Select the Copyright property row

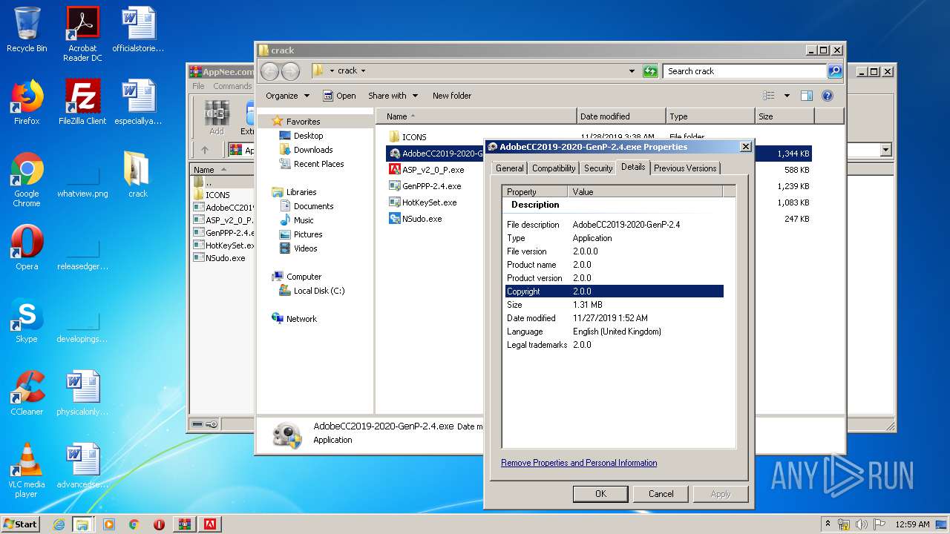(x=615, y=291)
